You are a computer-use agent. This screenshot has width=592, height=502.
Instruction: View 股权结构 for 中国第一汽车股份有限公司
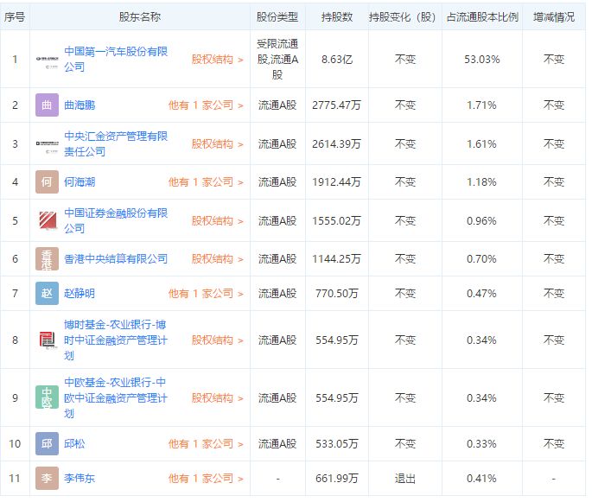(x=218, y=60)
